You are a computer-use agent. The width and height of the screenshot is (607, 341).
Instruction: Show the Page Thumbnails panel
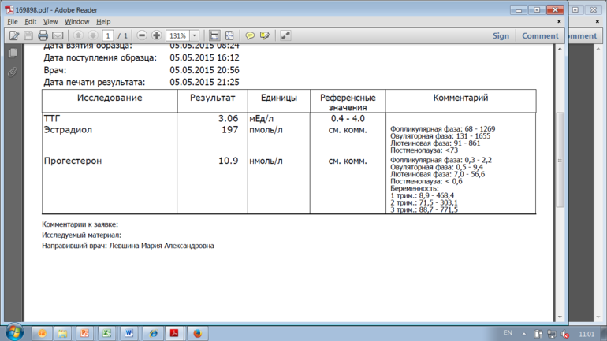tap(13, 53)
